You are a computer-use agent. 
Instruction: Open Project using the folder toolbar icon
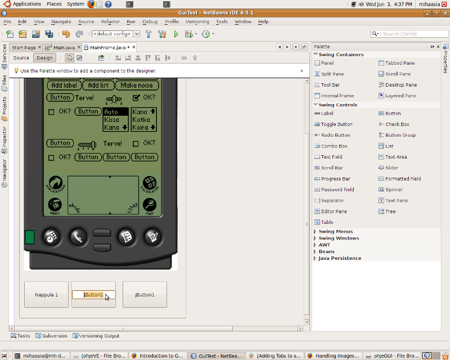[x=36, y=34]
